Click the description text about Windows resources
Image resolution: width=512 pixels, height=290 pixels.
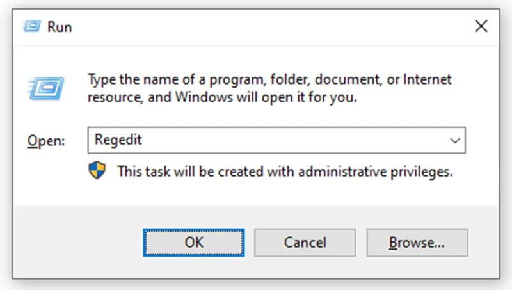(269, 88)
